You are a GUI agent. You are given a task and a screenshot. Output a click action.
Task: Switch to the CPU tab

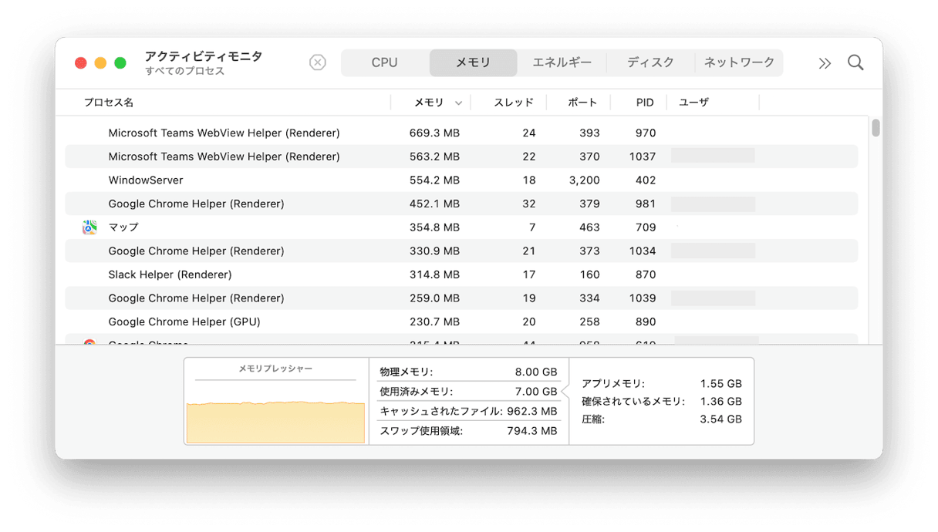(x=384, y=62)
